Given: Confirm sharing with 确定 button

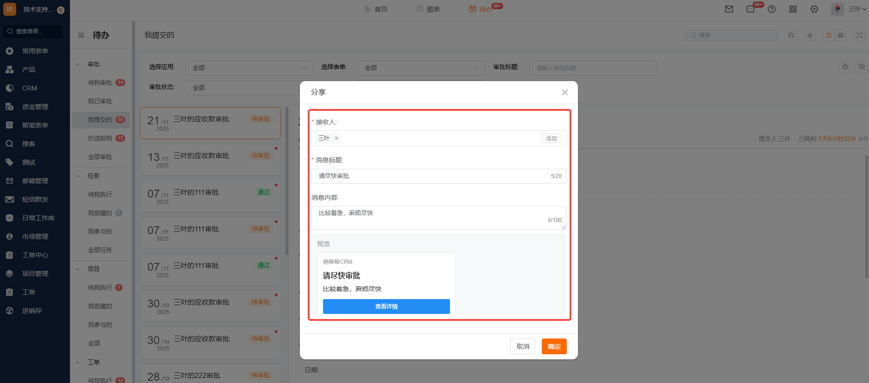Looking at the screenshot, I should [554, 346].
